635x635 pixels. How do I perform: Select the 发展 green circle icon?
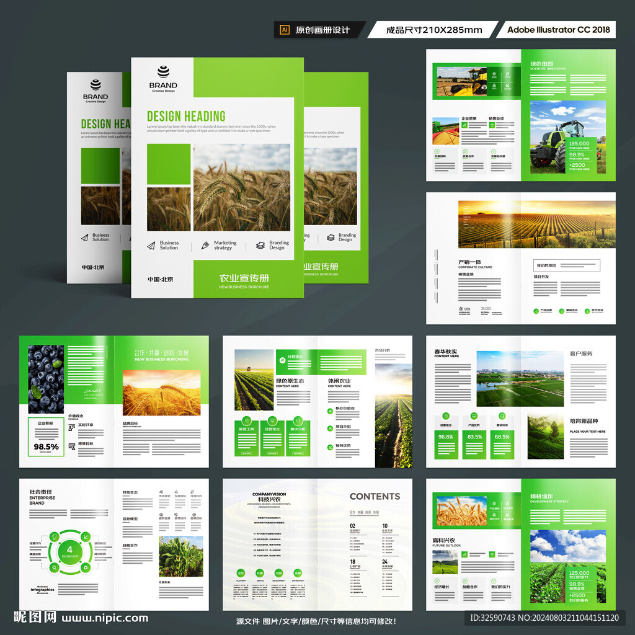pos(298,573)
